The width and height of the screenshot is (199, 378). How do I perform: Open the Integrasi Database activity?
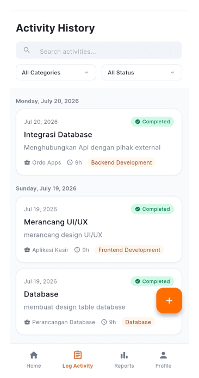pyautogui.click(x=99, y=142)
